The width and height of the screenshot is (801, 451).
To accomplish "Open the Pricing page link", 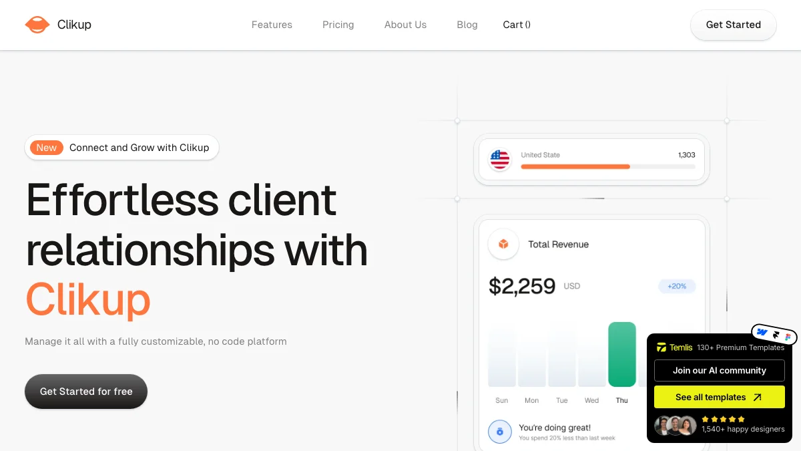I will (338, 25).
